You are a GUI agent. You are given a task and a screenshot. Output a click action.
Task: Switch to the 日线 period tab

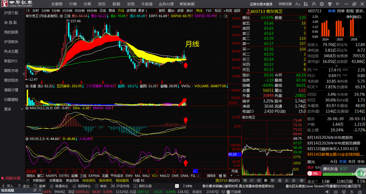(x=103, y=10)
